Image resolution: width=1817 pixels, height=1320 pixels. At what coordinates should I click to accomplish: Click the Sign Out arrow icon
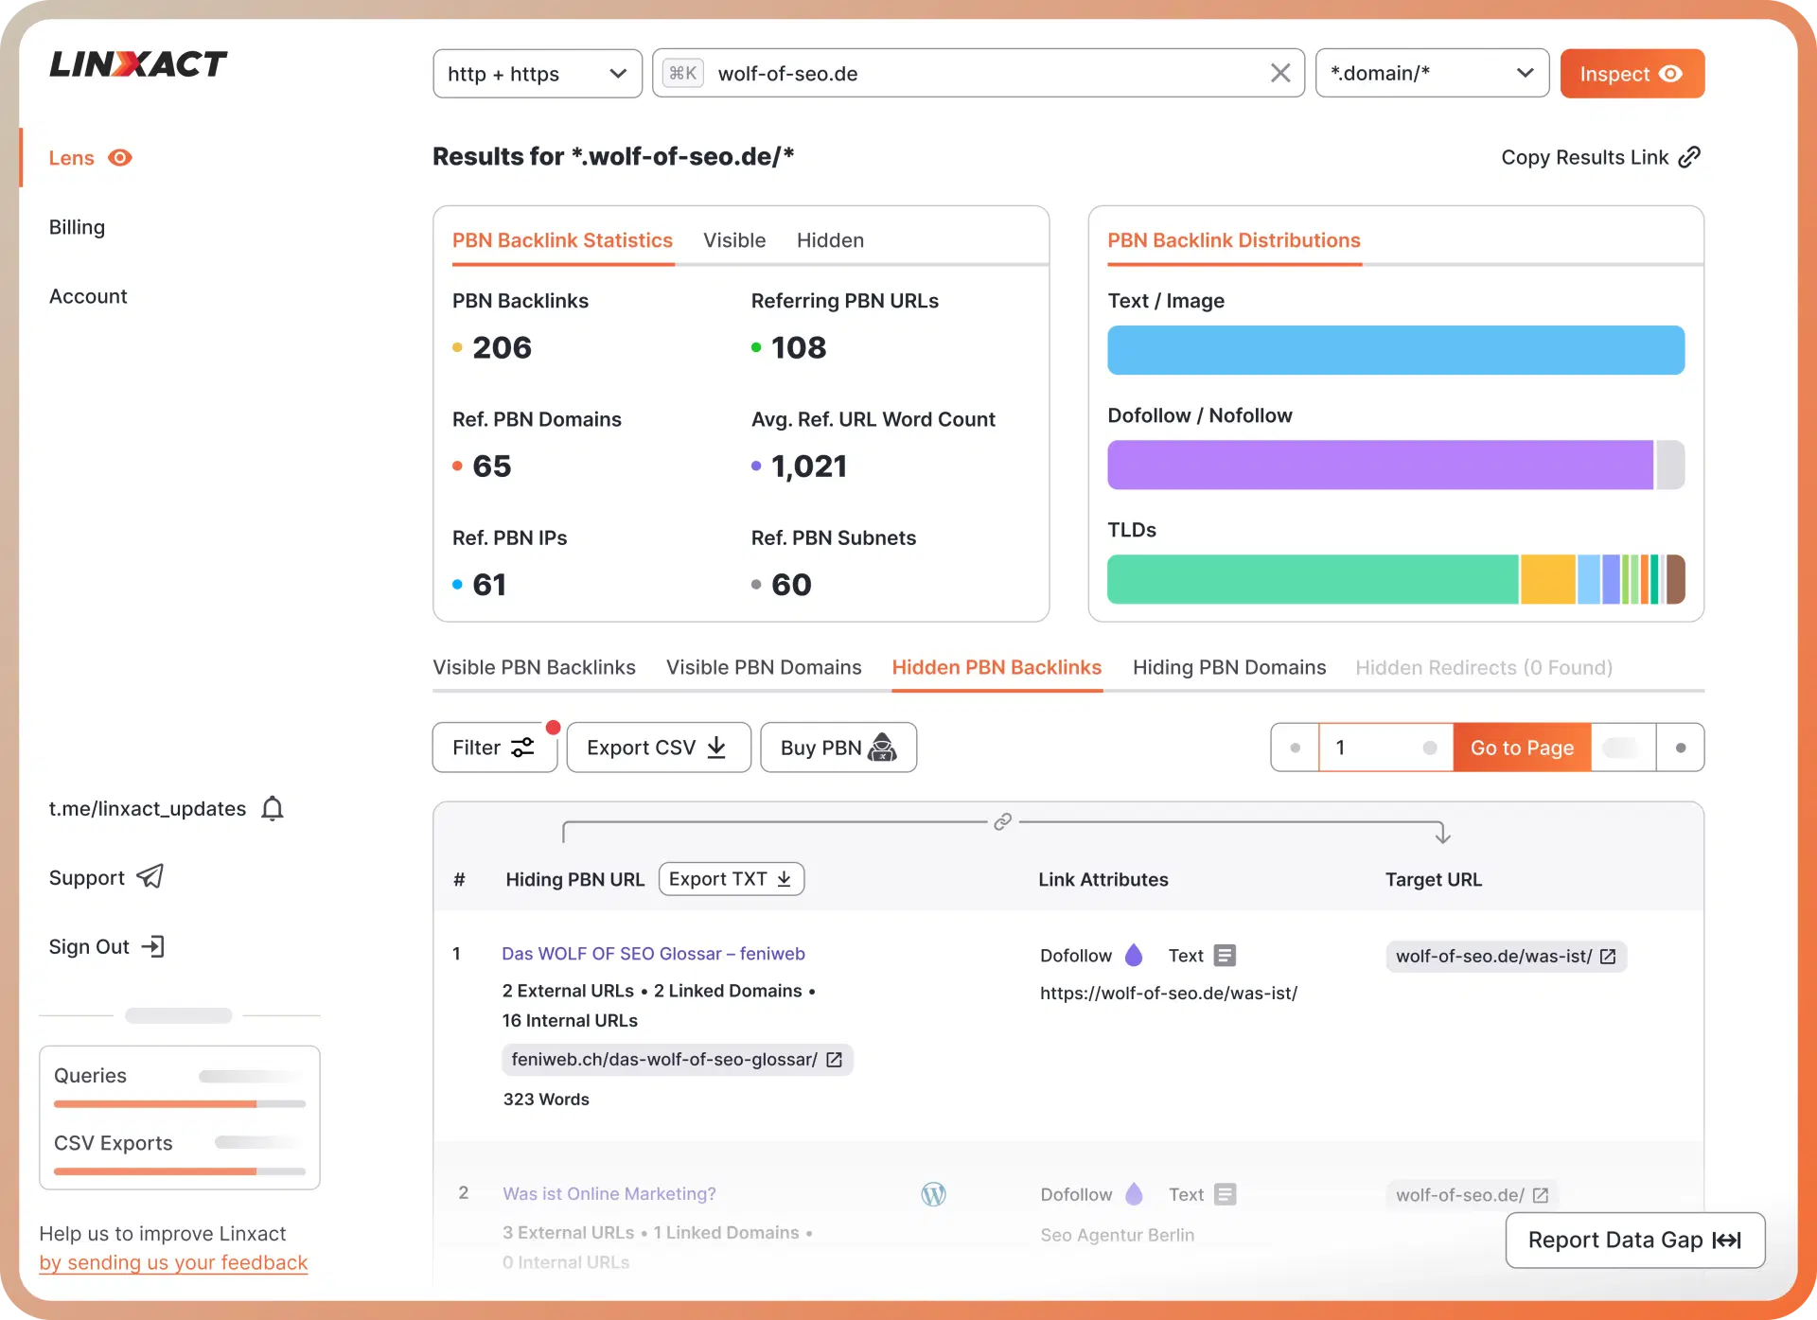[153, 946]
